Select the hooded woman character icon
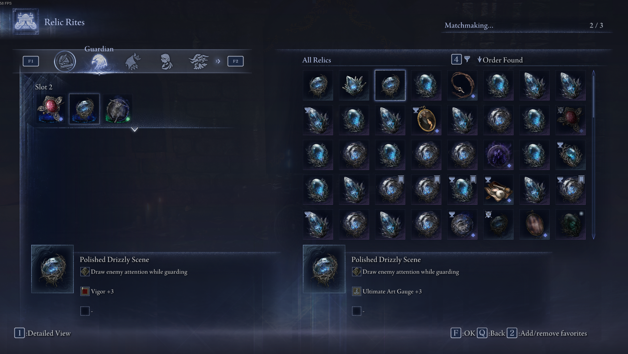This screenshot has width=628, height=354. [166, 61]
